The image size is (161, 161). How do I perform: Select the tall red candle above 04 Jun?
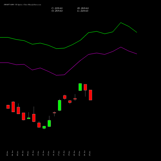point(13,107)
